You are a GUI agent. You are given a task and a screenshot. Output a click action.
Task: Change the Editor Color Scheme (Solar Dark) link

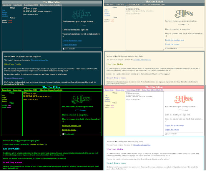tap(51, 5)
